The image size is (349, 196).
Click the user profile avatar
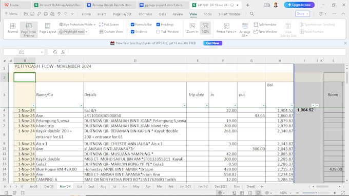[276, 5]
